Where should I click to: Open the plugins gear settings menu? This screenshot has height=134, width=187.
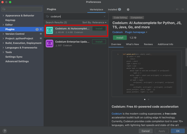click(x=128, y=10)
